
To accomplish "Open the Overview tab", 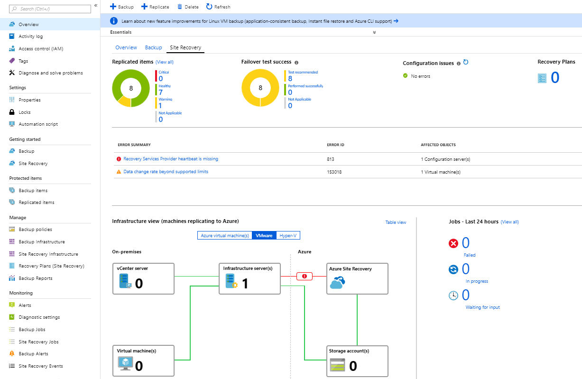I will (126, 47).
